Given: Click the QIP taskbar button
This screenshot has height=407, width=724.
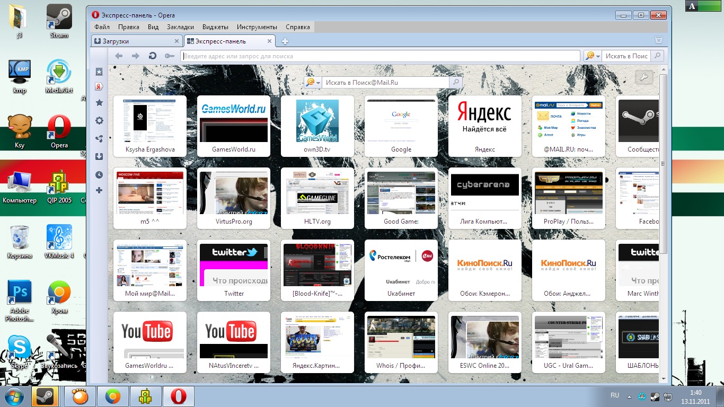Looking at the screenshot, I should [x=145, y=396].
